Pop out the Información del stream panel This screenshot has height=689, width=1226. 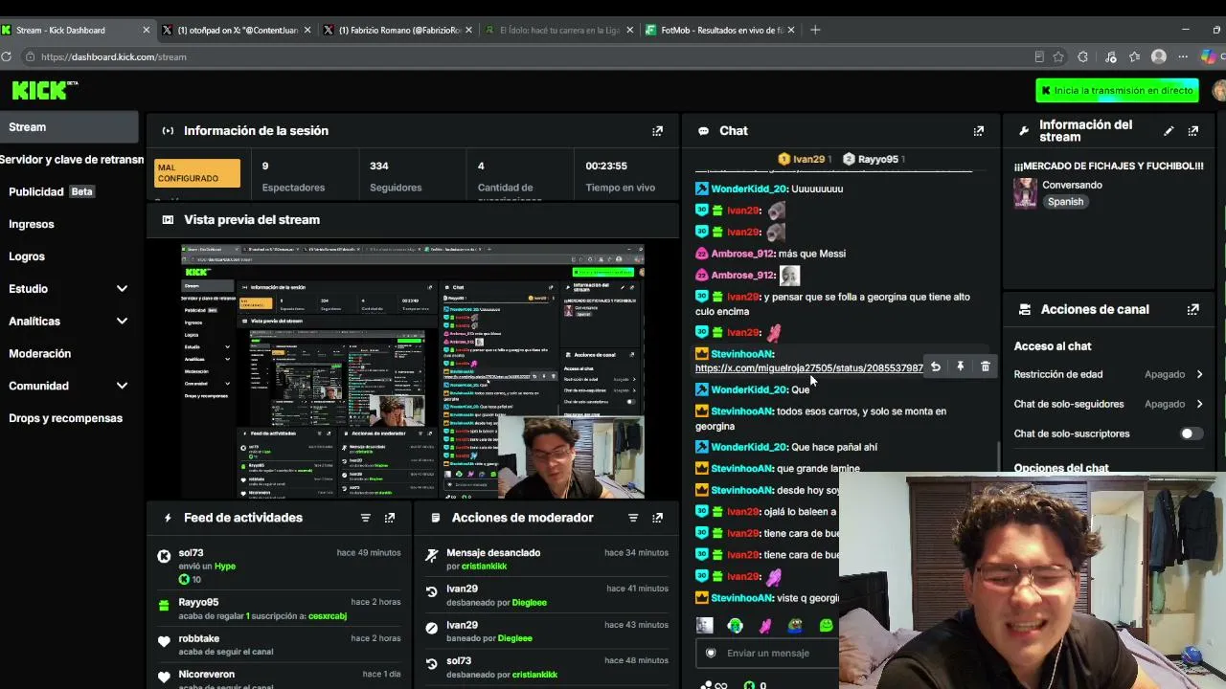(1192, 131)
